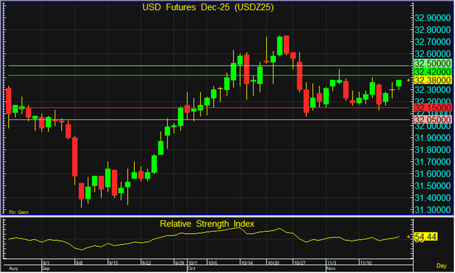Click the 32.90000 label on the price axis
The image size is (455, 273).
pos(431,18)
